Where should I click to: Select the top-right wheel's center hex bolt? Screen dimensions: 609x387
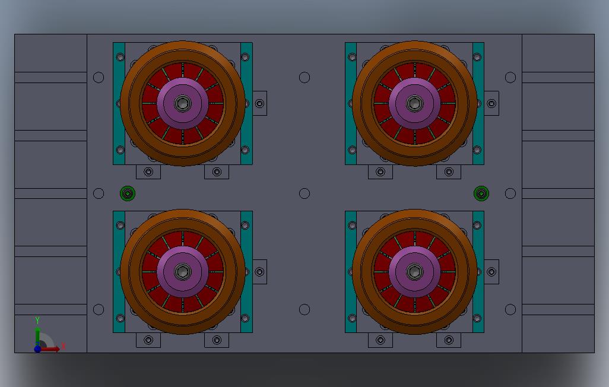coord(414,103)
